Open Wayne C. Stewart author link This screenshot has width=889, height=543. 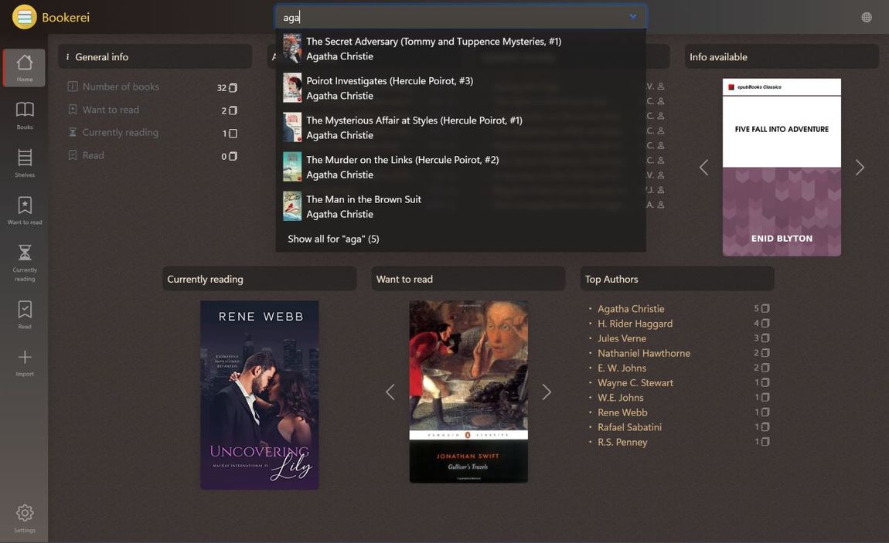pos(635,383)
